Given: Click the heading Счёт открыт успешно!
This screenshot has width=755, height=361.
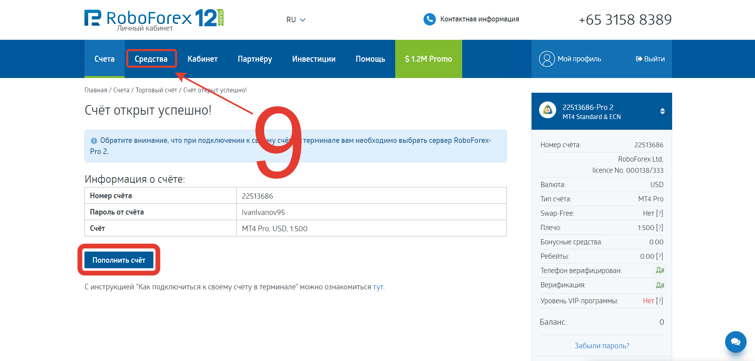Looking at the screenshot, I should (148, 110).
